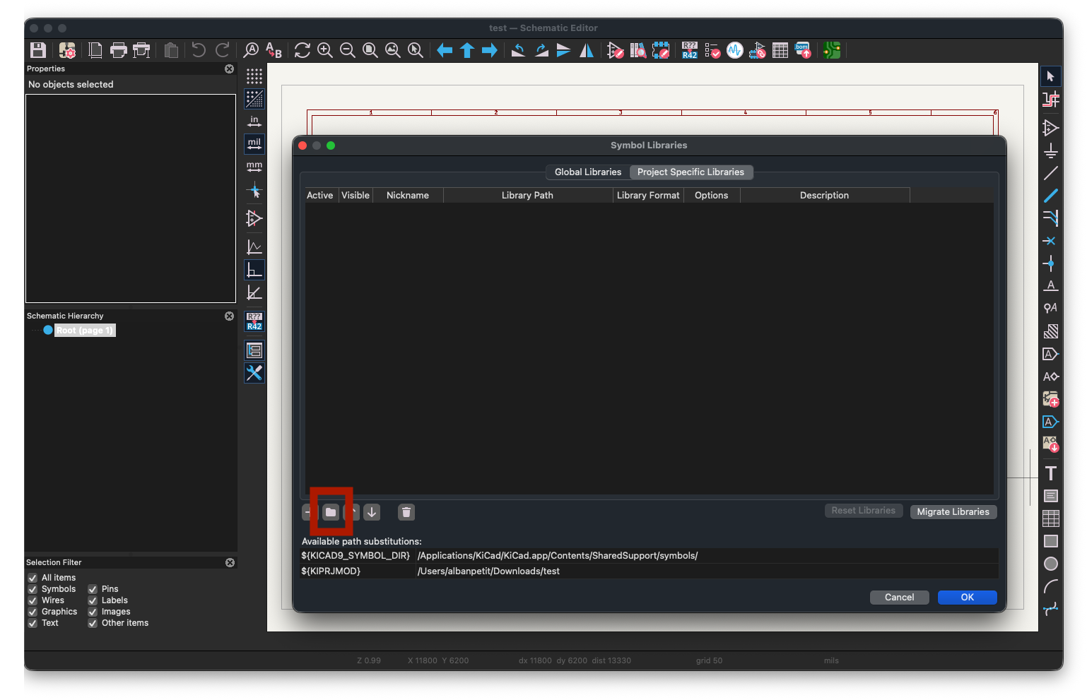This screenshot has height=700, width=1087.
Task: Click the folder icon to add existing library
Action: tap(331, 512)
